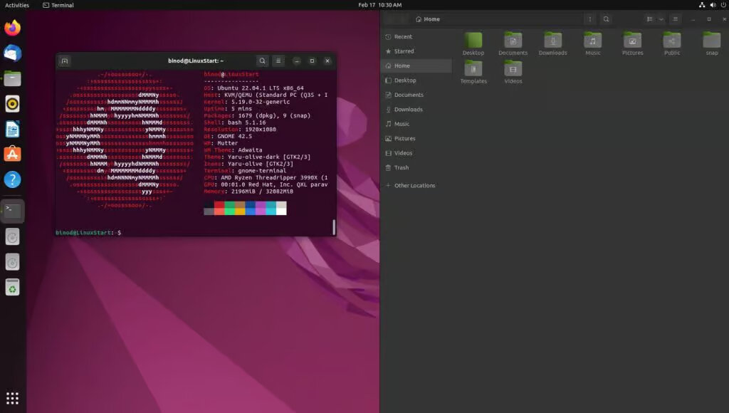
Task: Click the Terminal title 'binod@LinuxStart: ~'
Action: [x=196, y=61]
